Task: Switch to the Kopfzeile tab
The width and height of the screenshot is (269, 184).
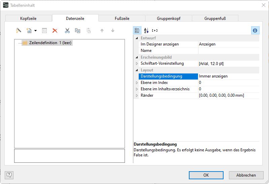Action: coord(29,19)
